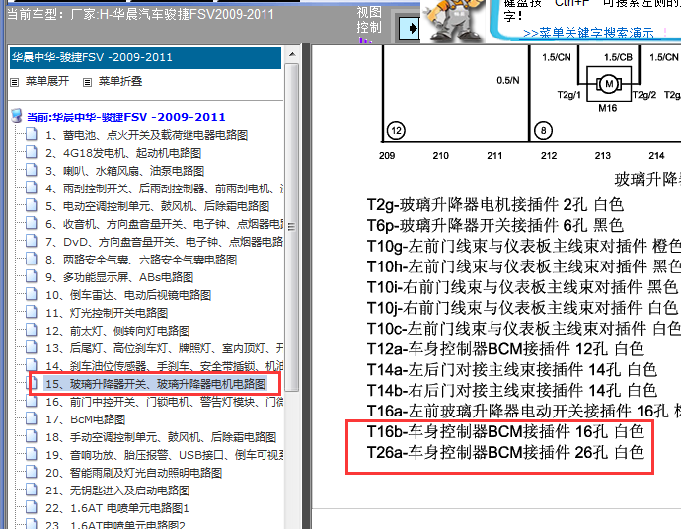The height and width of the screenshot is (529, 681).
Task: Click the mechanic cartoon mascot image
Action: pos(453,21)
